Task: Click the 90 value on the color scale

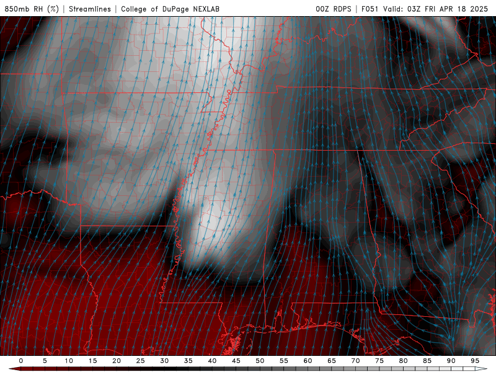Action: (x=451, y=361)
